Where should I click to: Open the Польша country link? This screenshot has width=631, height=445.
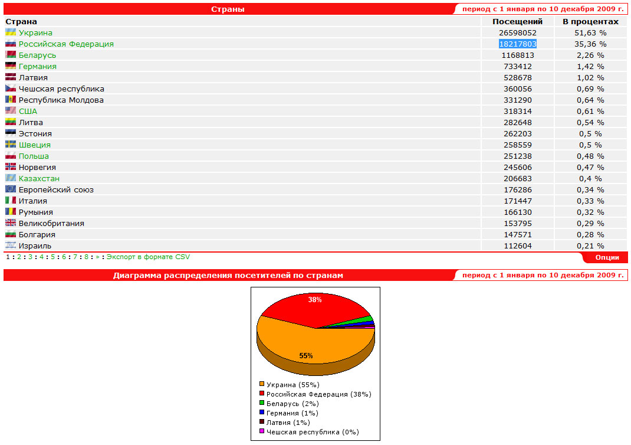(x=34, y=156)
